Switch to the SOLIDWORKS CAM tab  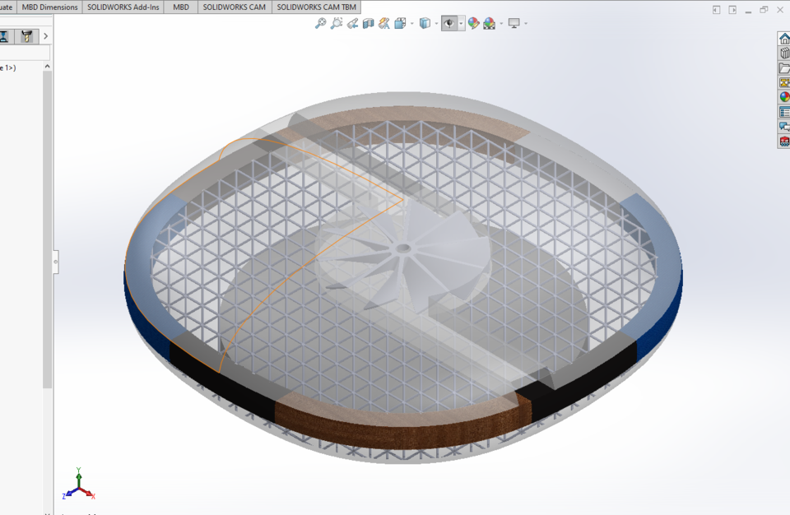point(235,7)
